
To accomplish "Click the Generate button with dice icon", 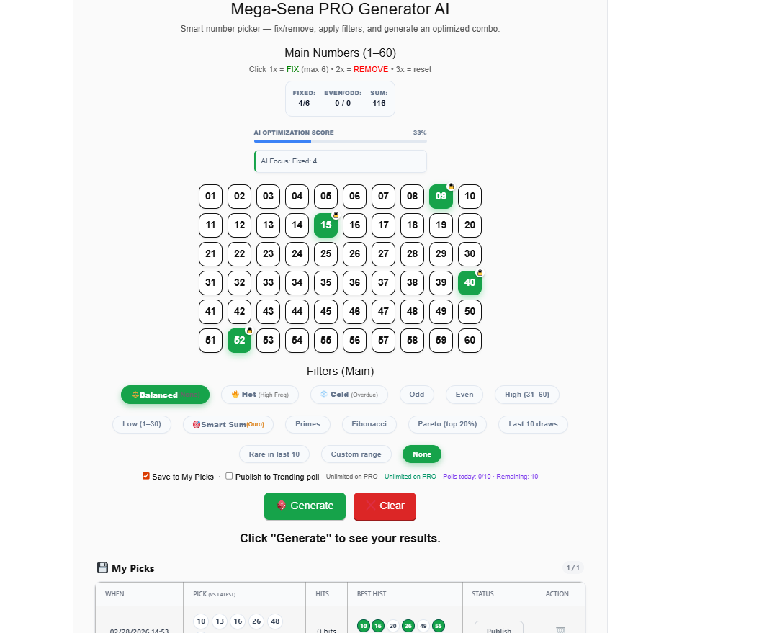I will [305, 506].
